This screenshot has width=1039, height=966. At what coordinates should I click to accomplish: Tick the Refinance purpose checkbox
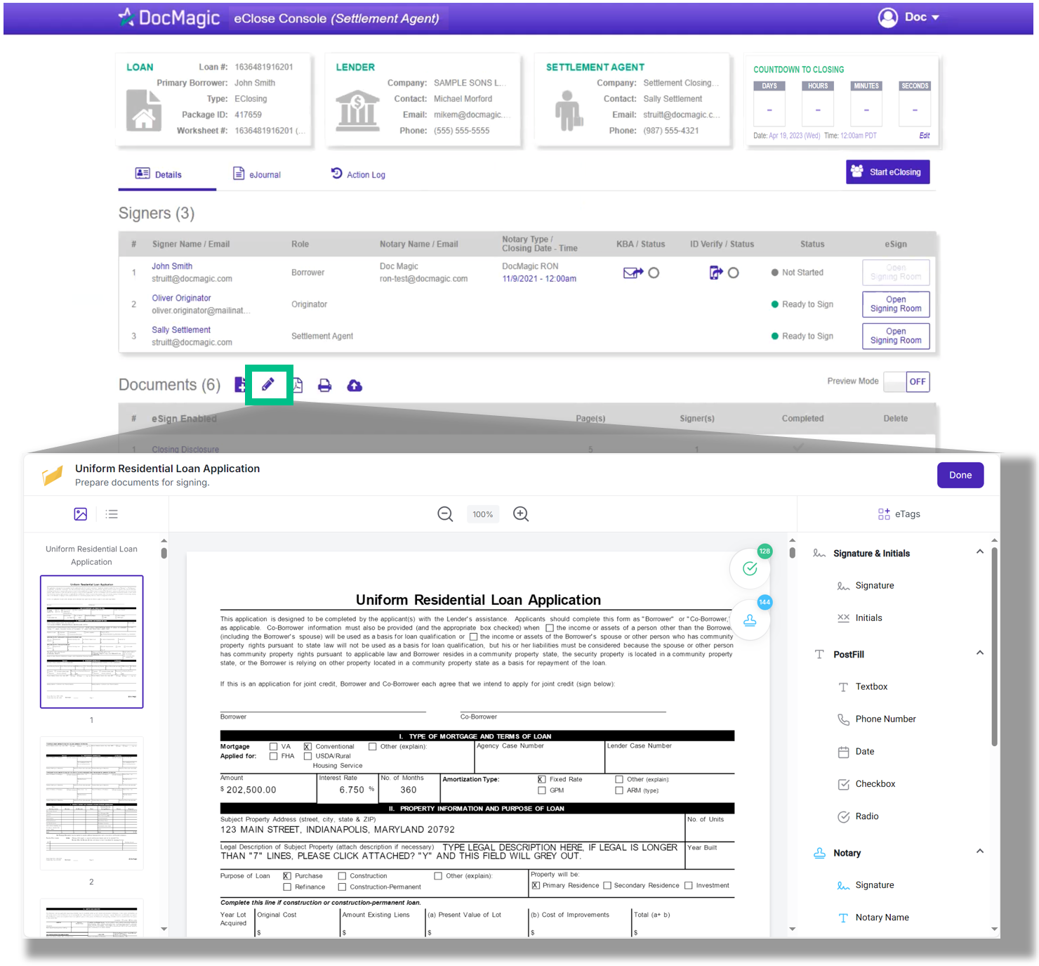286,887
